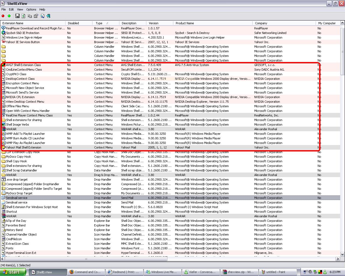Viewport: 345px width, 276px height.
Task: Open Properties using the toolbar icon
Action: [36, 16]
